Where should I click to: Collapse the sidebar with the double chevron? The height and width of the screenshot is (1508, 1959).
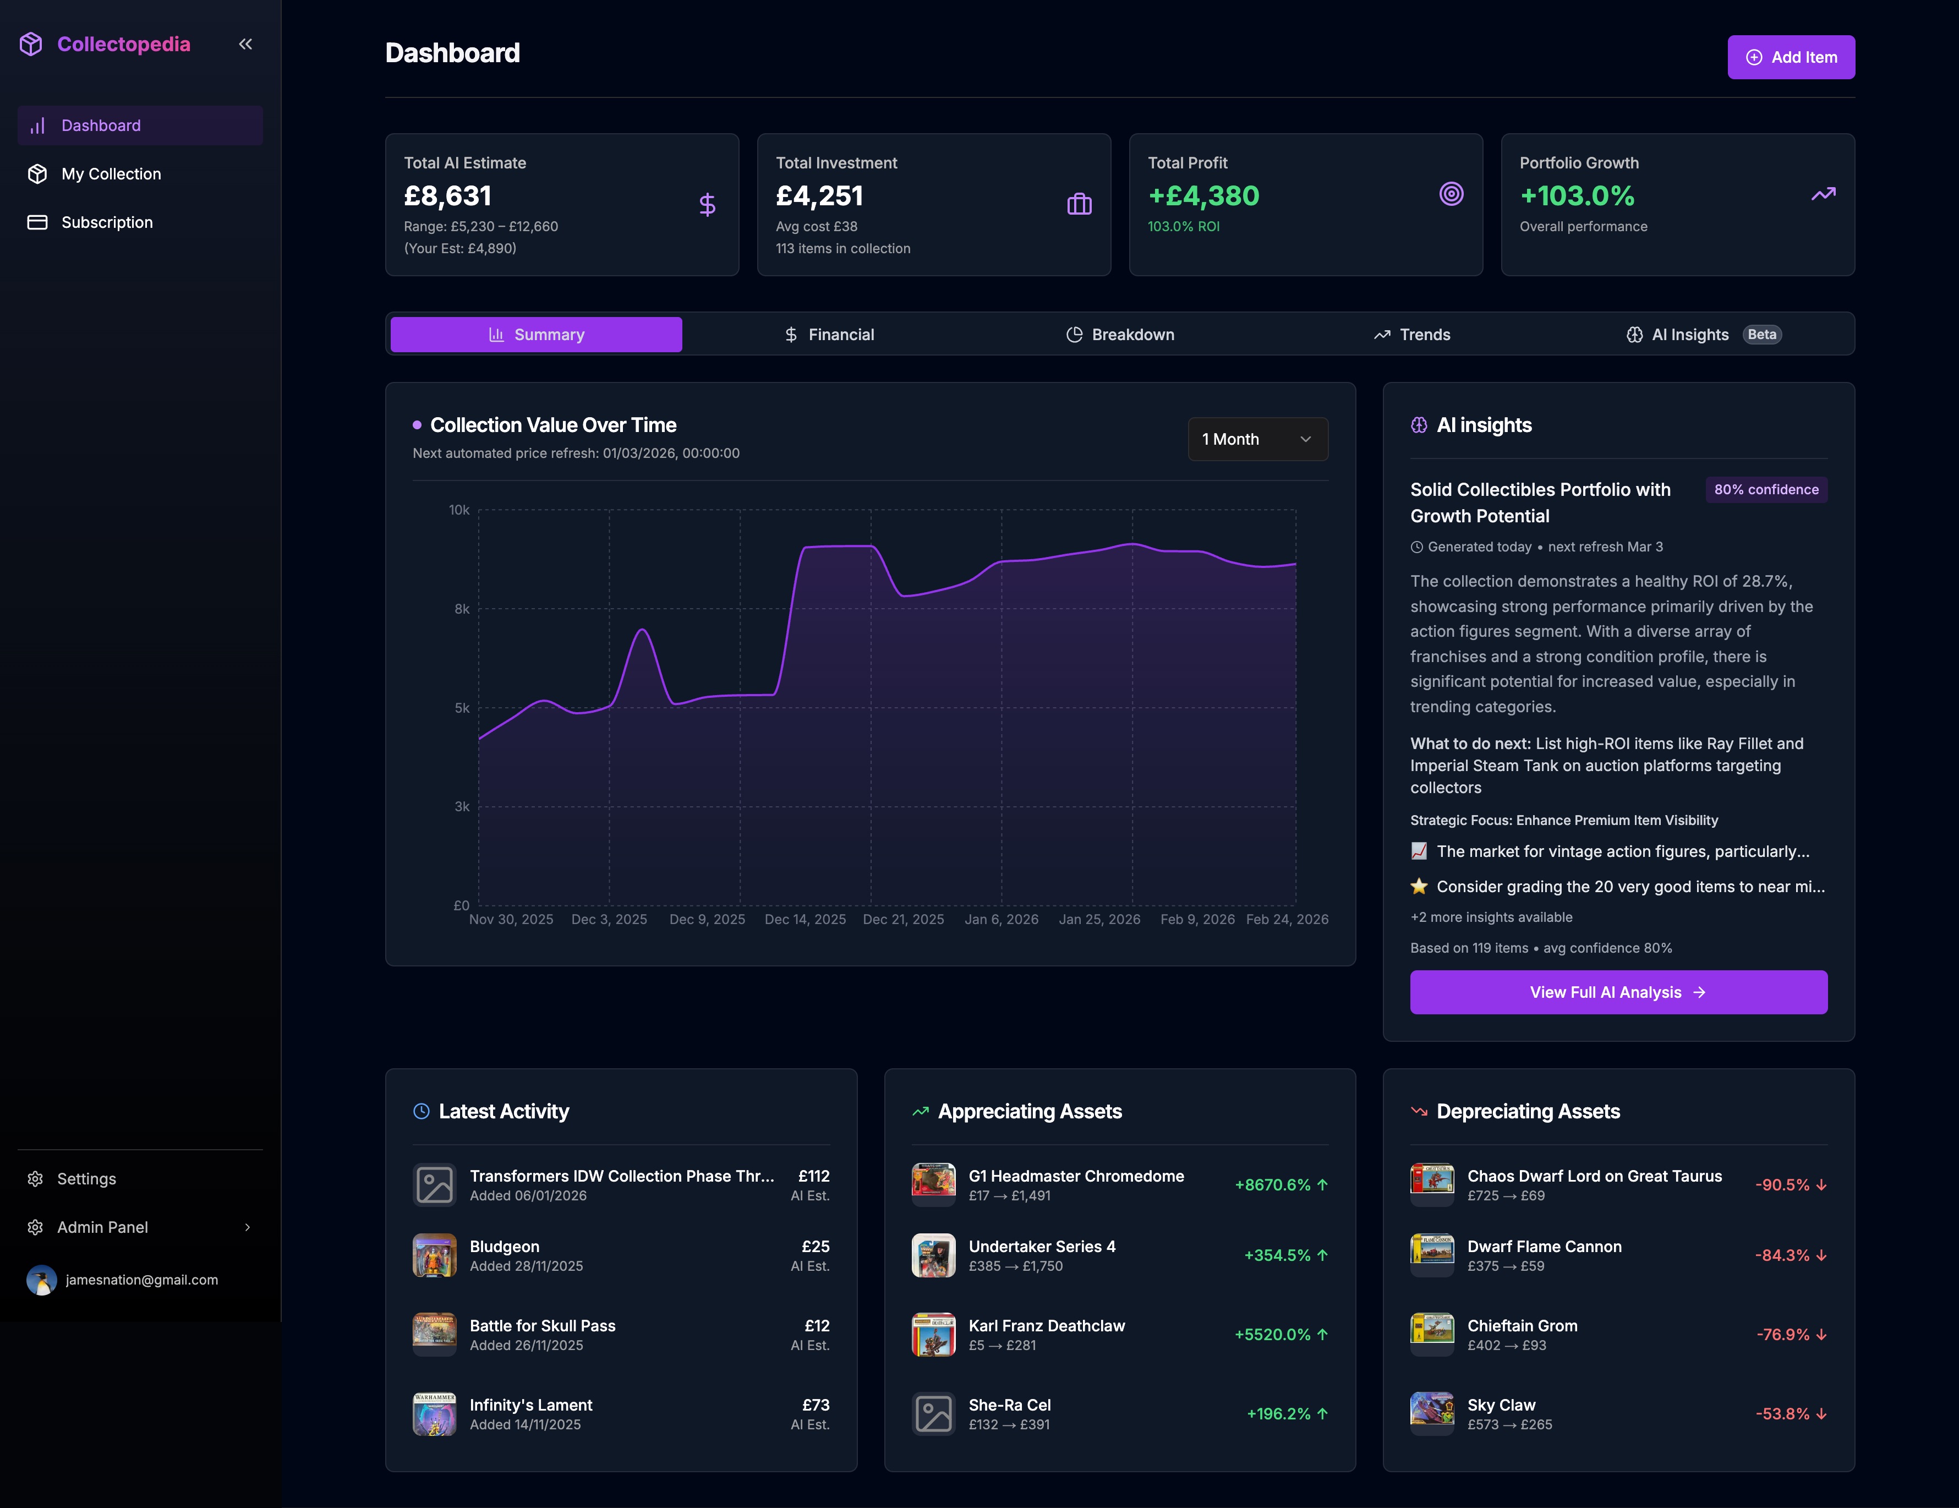click(245, 43)
